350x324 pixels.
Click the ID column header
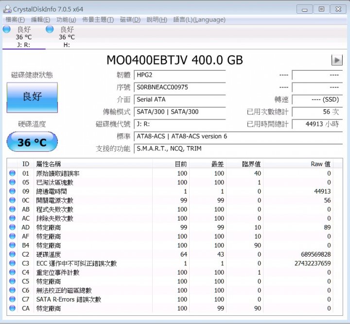(26, 164)
